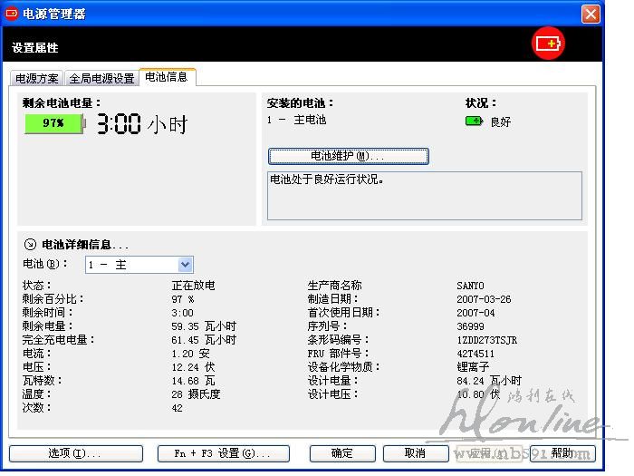This screenshot has width=634, height=476.
Task: Open the 电池(B) selection dropdown
Action: 185,265
